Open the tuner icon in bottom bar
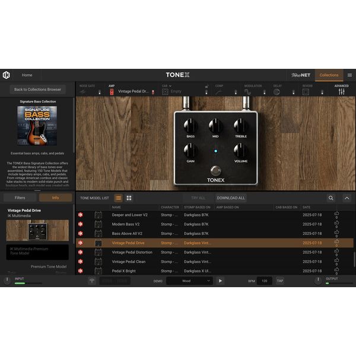 92,281
